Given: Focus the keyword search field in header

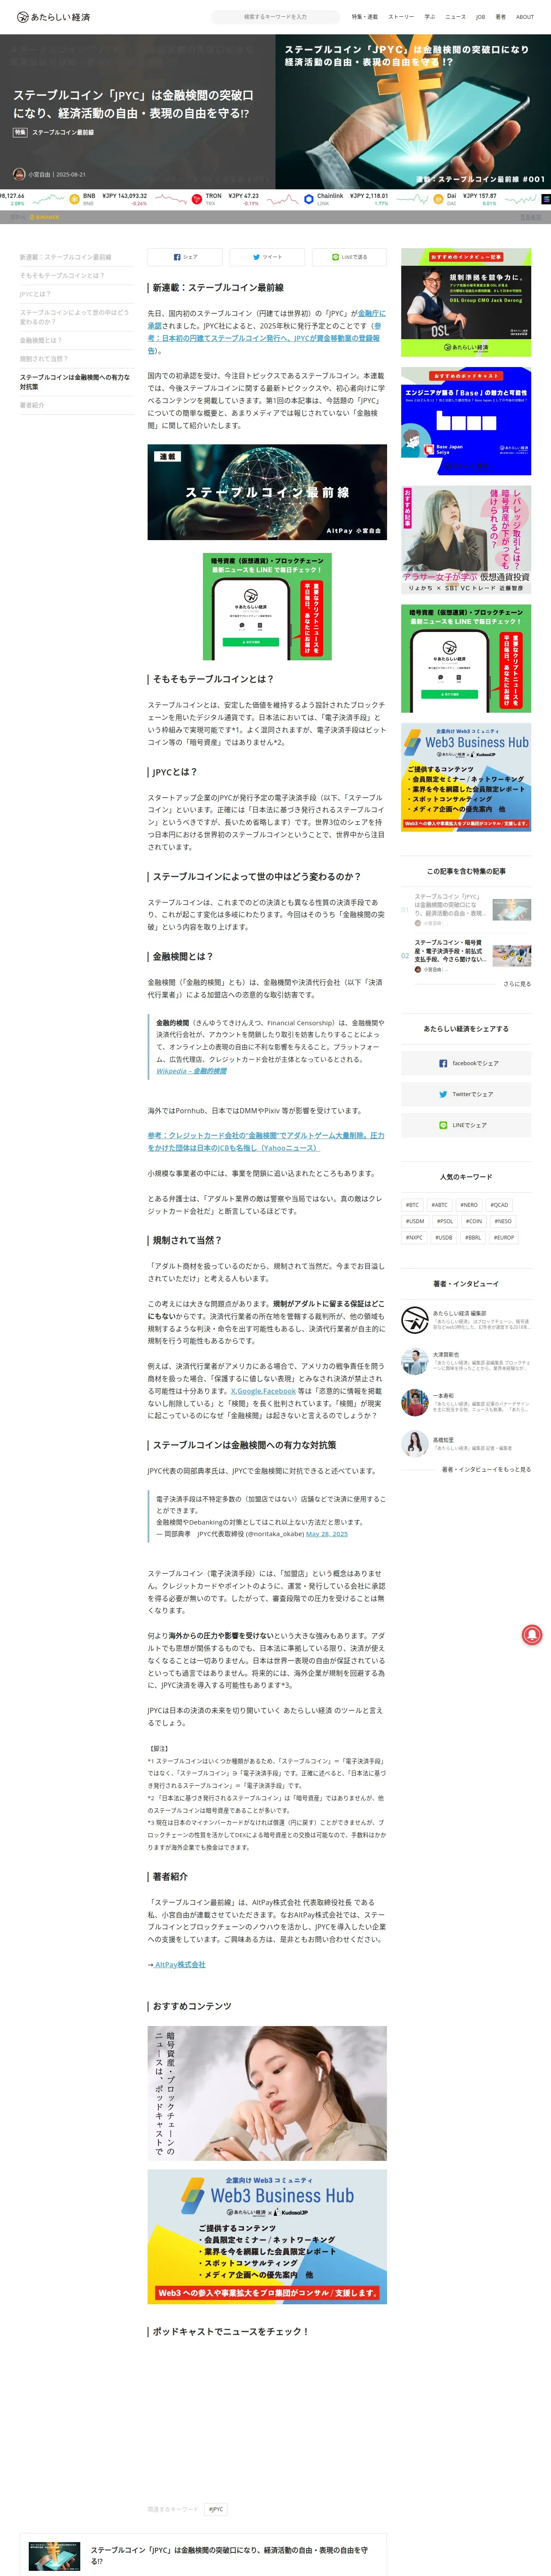Looking at the screenshot, I should (275, 17).
